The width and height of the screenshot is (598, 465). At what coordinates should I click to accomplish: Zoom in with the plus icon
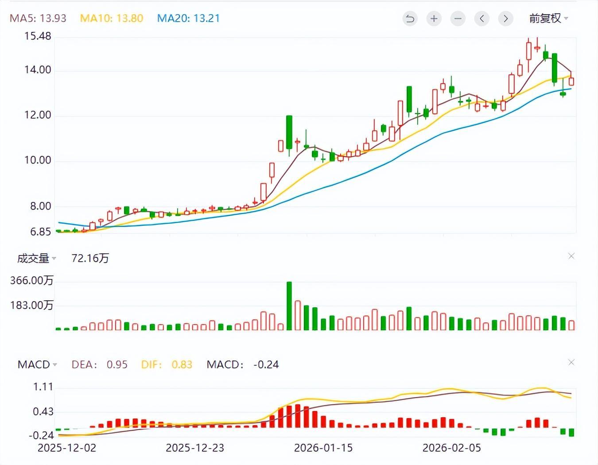click(x=434, y=19)
